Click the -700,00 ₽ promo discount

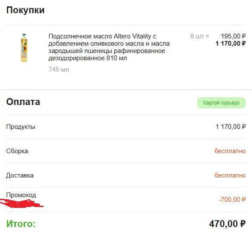(232, 200)
